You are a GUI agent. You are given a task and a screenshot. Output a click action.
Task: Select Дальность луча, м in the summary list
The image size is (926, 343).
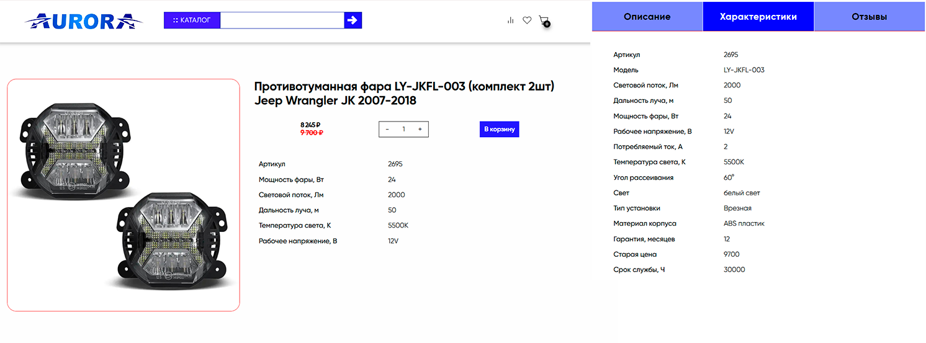[x=289, y=210]
